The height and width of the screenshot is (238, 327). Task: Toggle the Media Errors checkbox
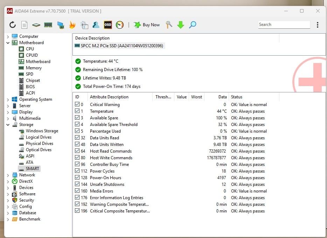tap(77, 191)
